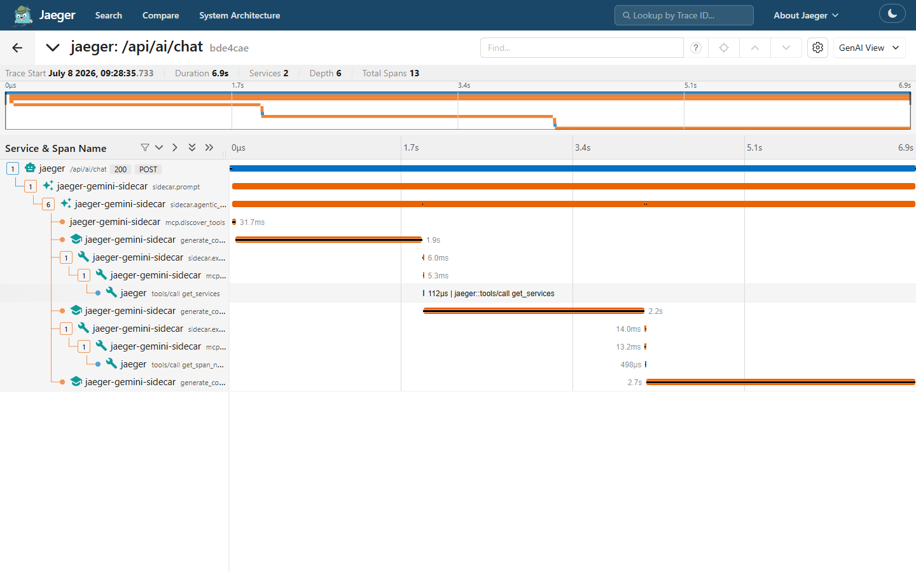Collapse all spans with double right chevron
916x572 pixels.
coord(209,147)
